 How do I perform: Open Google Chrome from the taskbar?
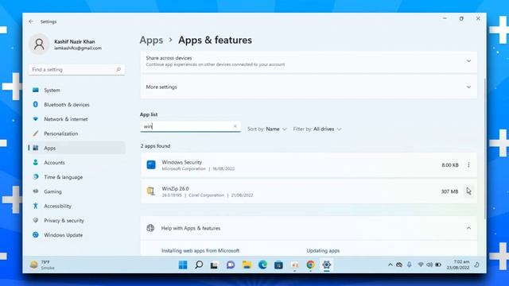[x=310, y=265]
